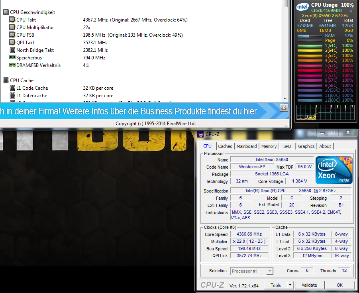Click the Clock:4169MHz text in the gadget
This screenshot has height=293, width=359.
pyautogui.click(x=326, y=10)
